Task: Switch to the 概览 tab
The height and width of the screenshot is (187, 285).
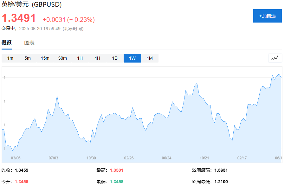Action: click(x=7, y=43)
